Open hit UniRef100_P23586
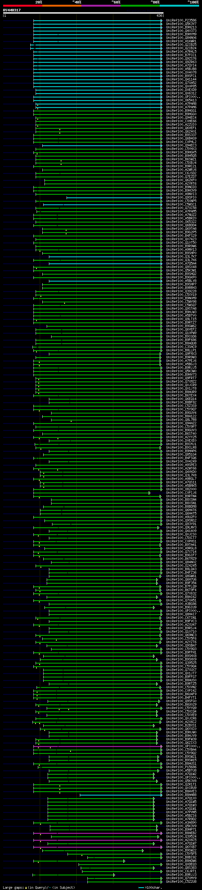This screenshot has height=890, width=202. tap(181, 21)
